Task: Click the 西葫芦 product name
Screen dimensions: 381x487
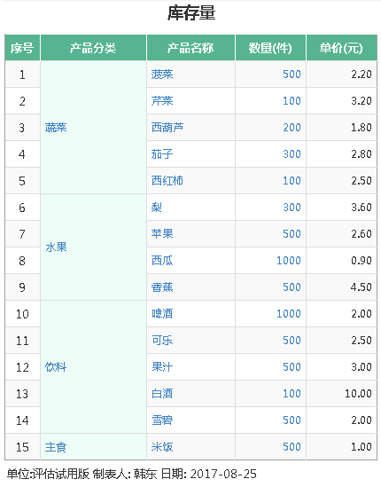Action: (167, 128)
